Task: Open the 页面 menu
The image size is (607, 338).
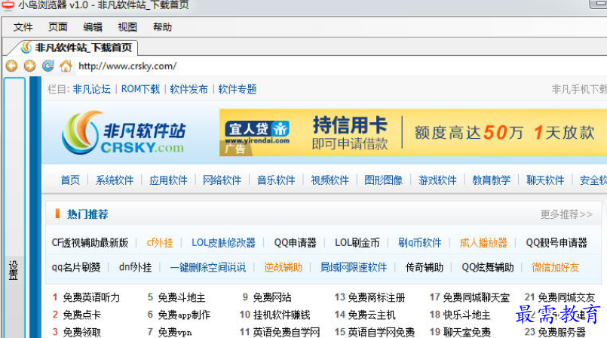Action: [x=58, y=27]
